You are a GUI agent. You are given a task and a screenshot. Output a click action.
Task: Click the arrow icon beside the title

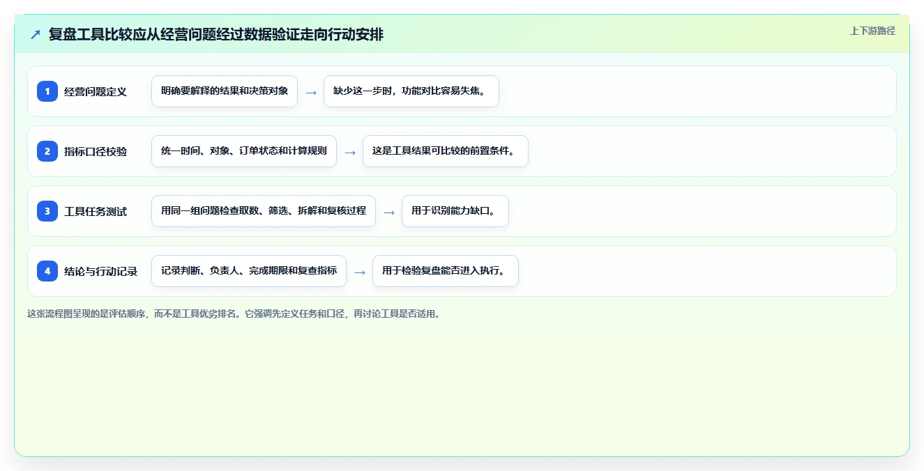tap(36, 34)
